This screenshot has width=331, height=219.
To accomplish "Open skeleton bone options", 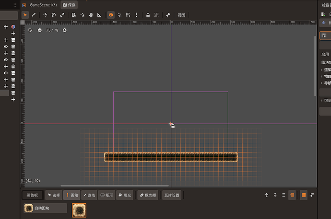I will [168, 15].
